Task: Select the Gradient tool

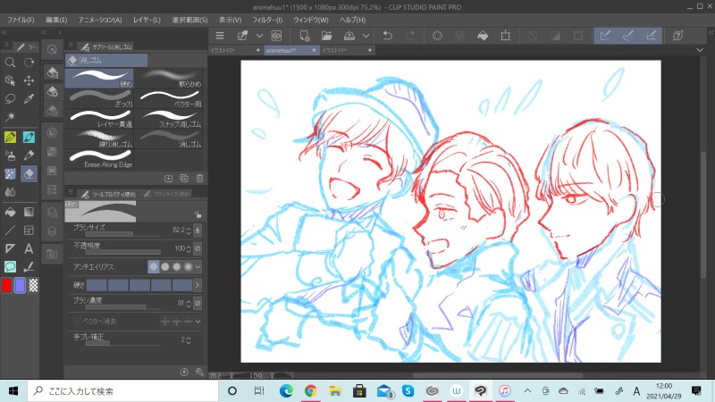Action: click(29, 212)
